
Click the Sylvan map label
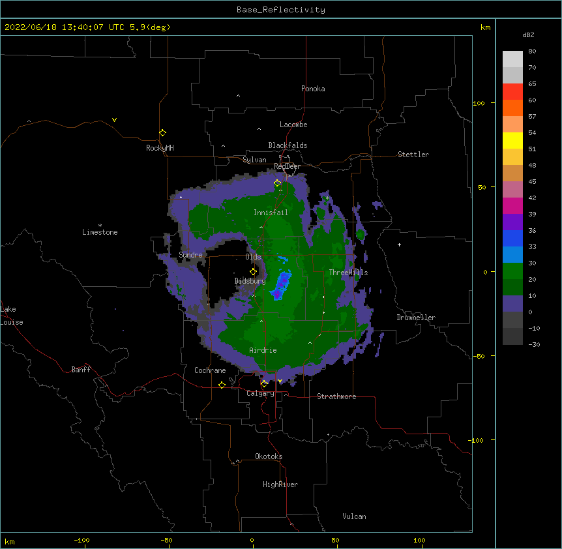click(254, 160)
